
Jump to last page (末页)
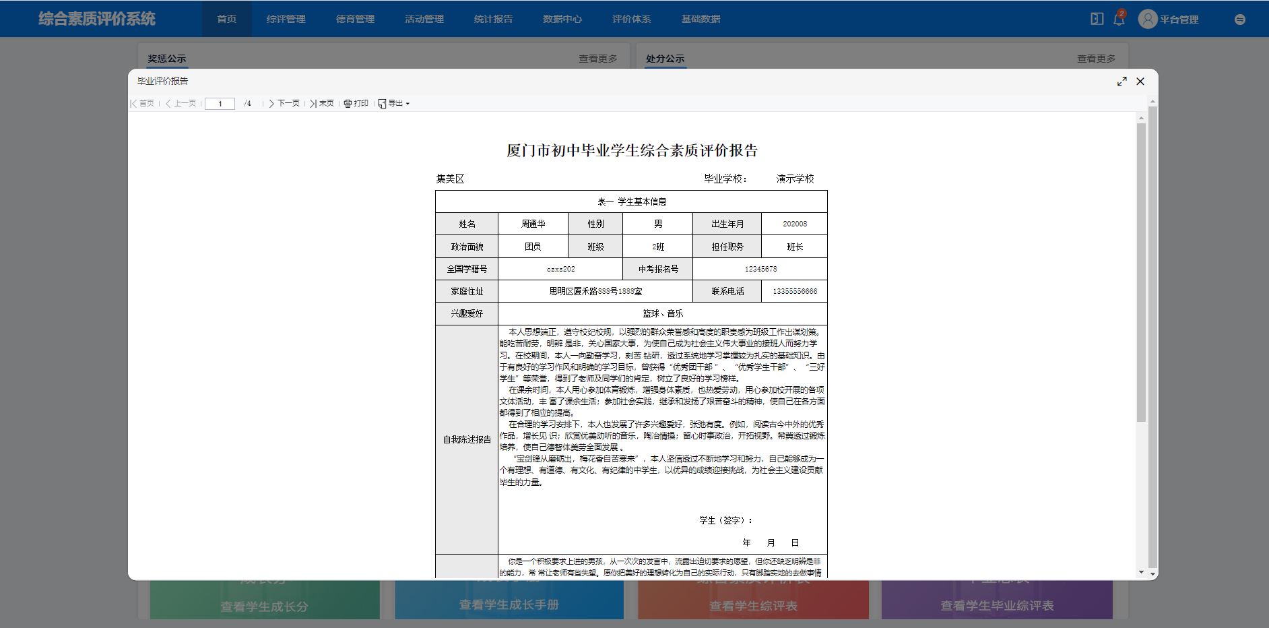pyautogui.click(x=322, y=104)
